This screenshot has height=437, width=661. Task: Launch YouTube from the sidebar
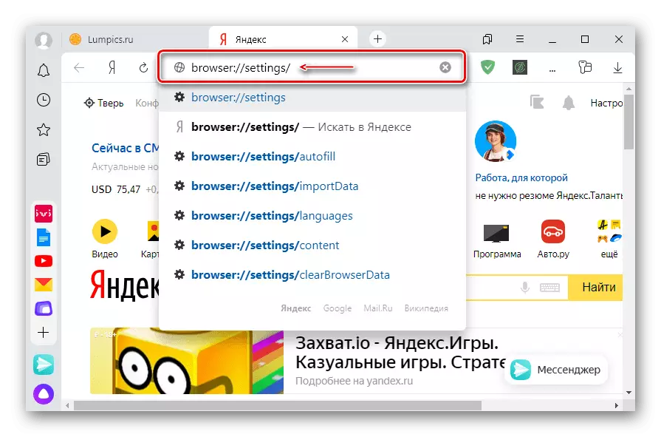coord(44,261)
